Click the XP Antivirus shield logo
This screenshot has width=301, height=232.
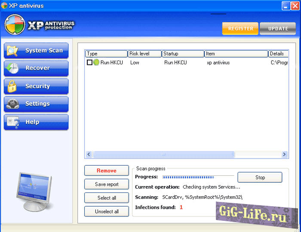tap(15, 25)
